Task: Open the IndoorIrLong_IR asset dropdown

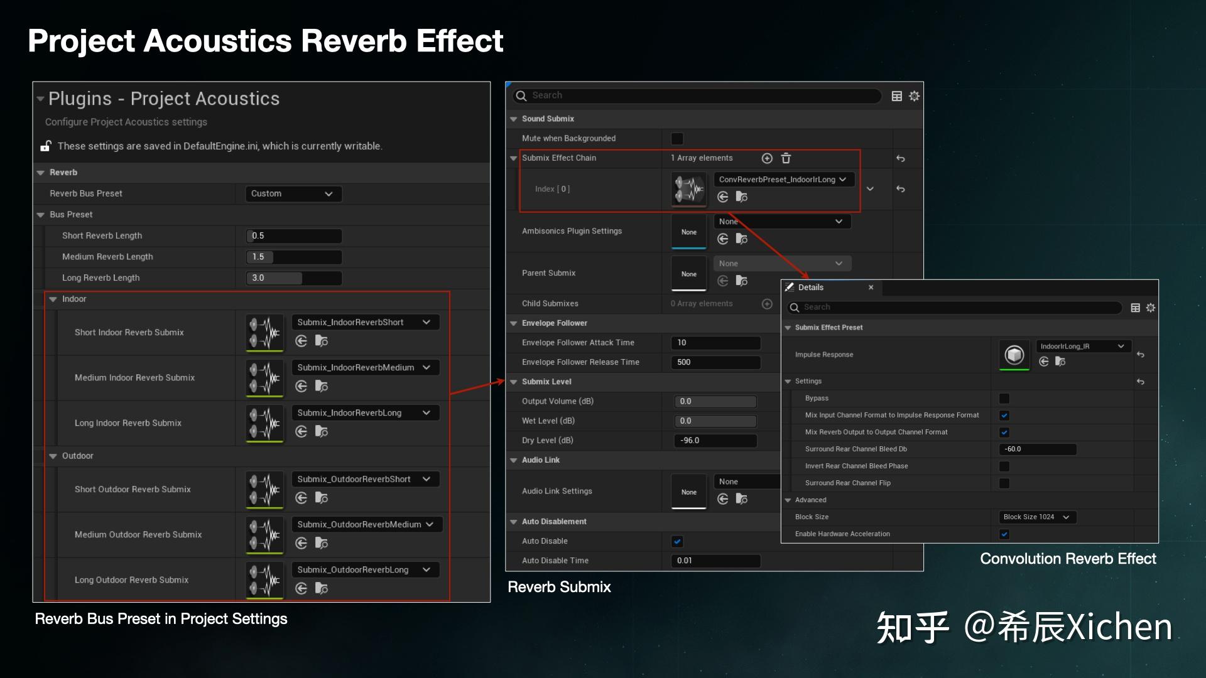Action: point(1084,346)
